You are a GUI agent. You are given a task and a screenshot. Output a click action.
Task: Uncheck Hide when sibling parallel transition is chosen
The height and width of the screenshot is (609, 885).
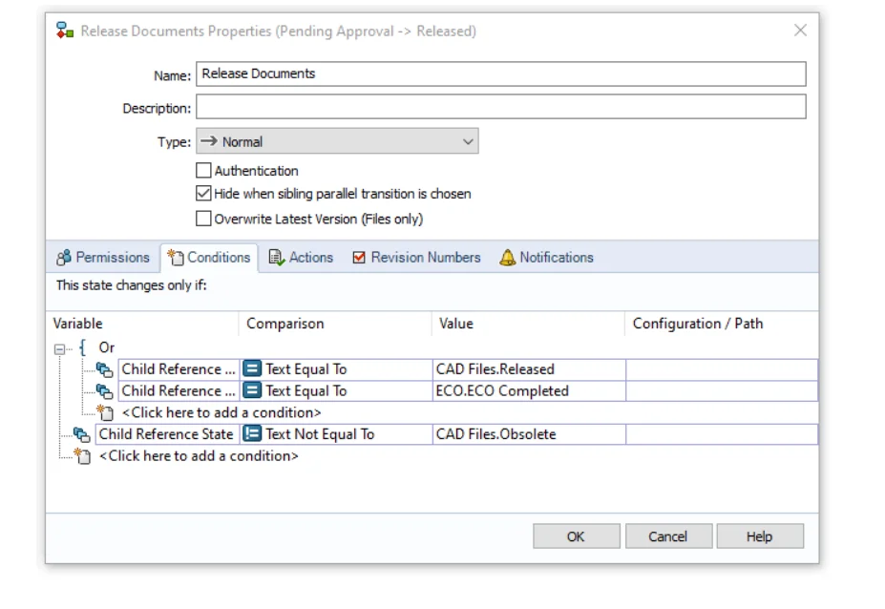(x=203, y=194)
